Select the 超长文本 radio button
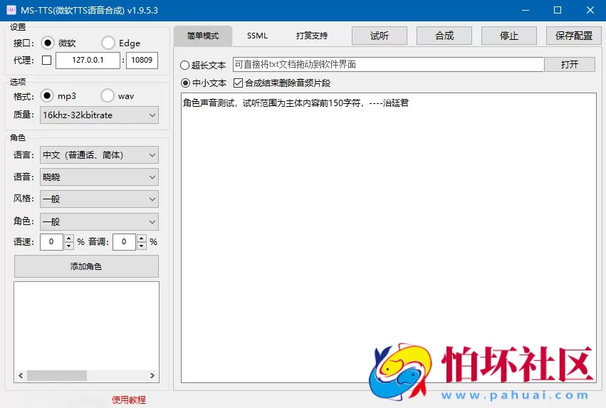Viewport: 606px width, 408px height. [184, 66]
